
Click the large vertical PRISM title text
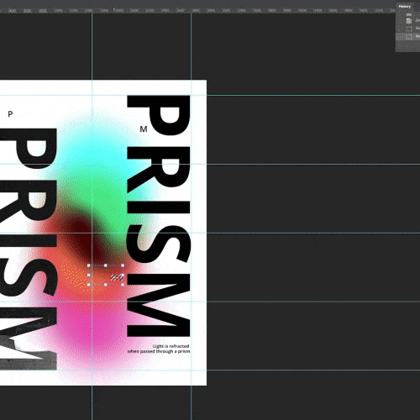coord(159,216)
